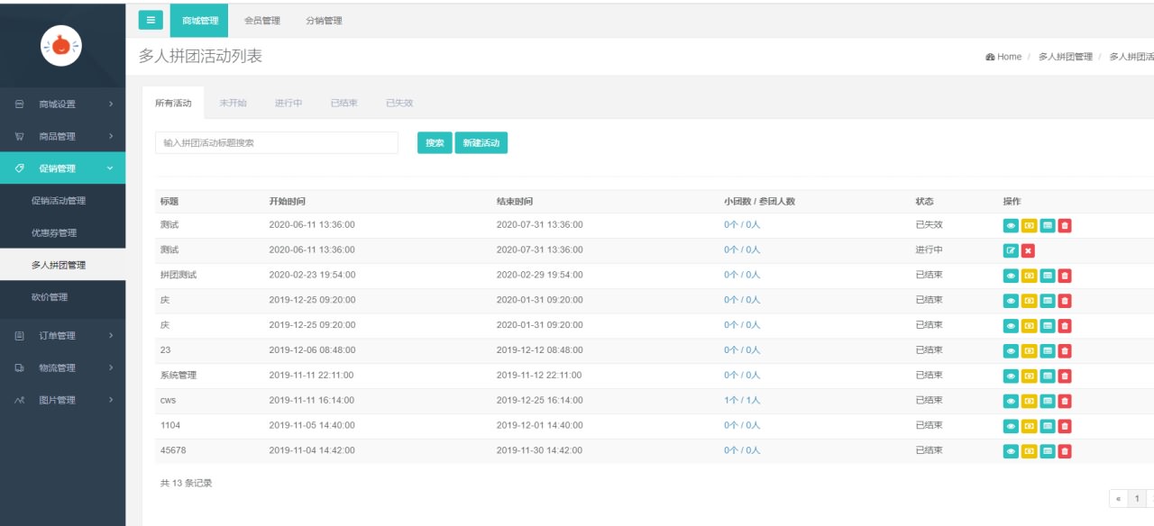1154x526 pixels.
Task: Click the yellow money icon for cws row
Action: tap(1029, 401)
